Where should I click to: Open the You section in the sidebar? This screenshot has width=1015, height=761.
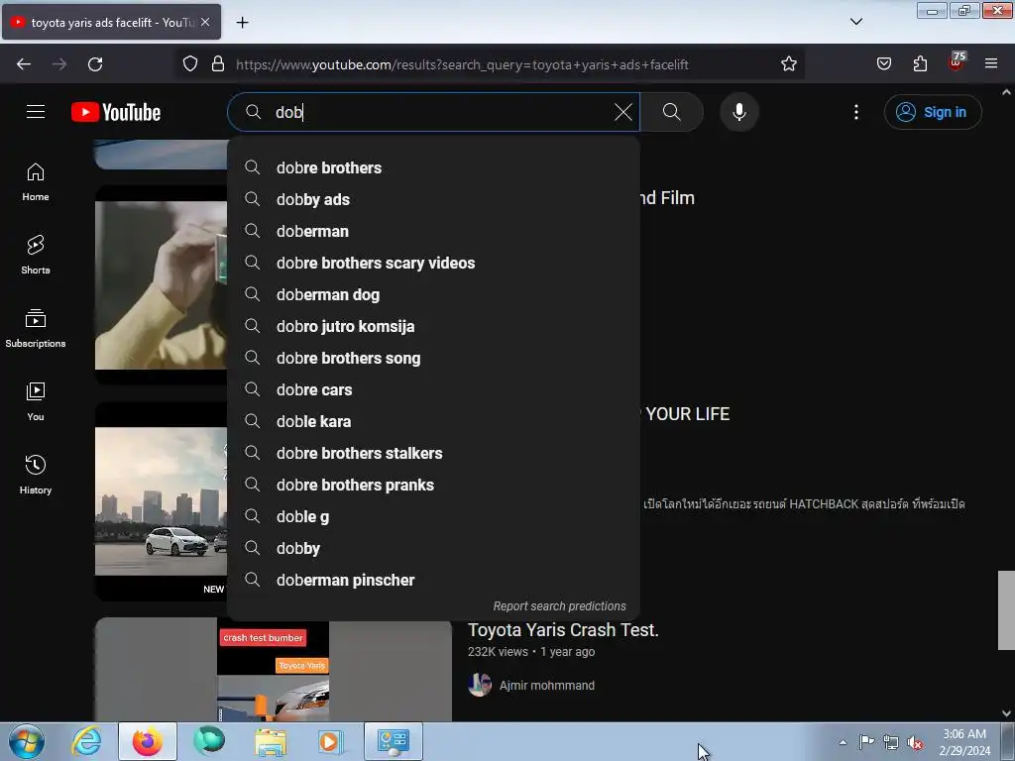pos(36,402)
